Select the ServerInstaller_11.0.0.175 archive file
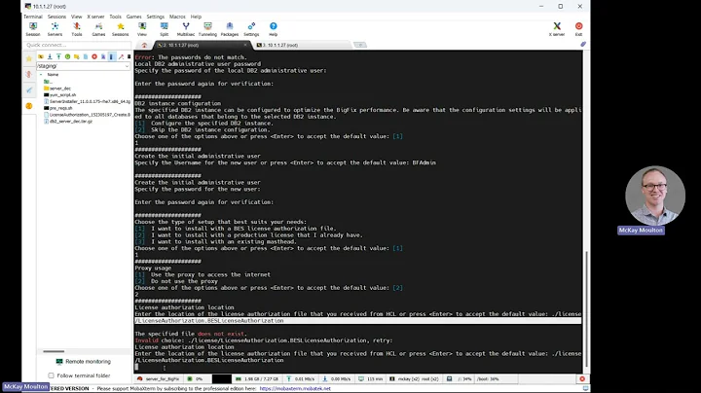Viewport: 701px width, 393px height. [87, 101]
